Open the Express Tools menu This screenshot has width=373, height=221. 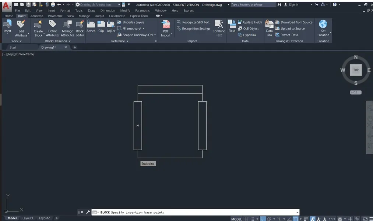(x=139, y=15)
